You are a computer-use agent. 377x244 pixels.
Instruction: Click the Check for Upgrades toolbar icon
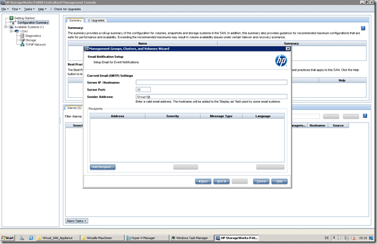point(51,9)
